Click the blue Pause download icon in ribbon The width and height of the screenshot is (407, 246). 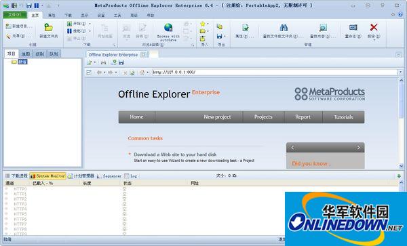(69, 31)
